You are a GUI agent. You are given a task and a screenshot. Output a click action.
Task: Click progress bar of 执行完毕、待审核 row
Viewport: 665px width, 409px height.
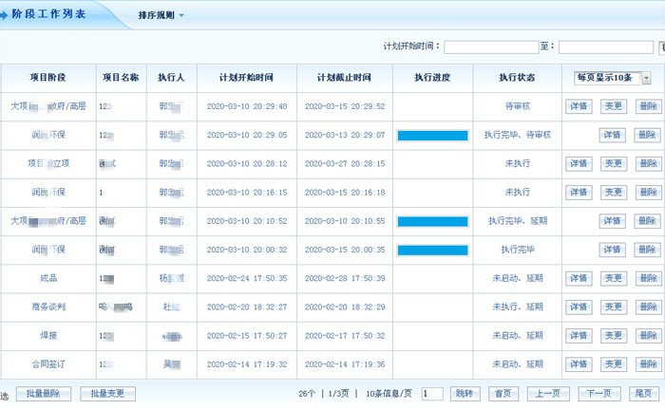pos(432,136)
